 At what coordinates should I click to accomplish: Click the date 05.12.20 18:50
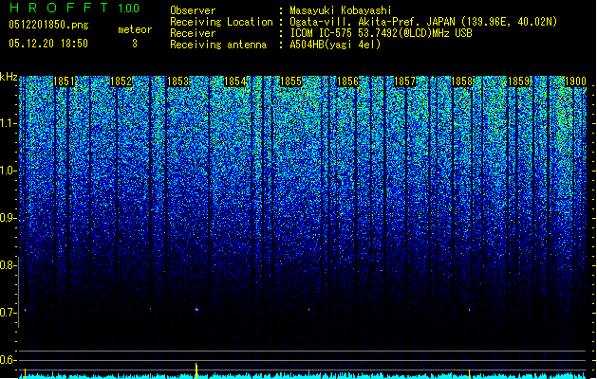click(48, 44)
